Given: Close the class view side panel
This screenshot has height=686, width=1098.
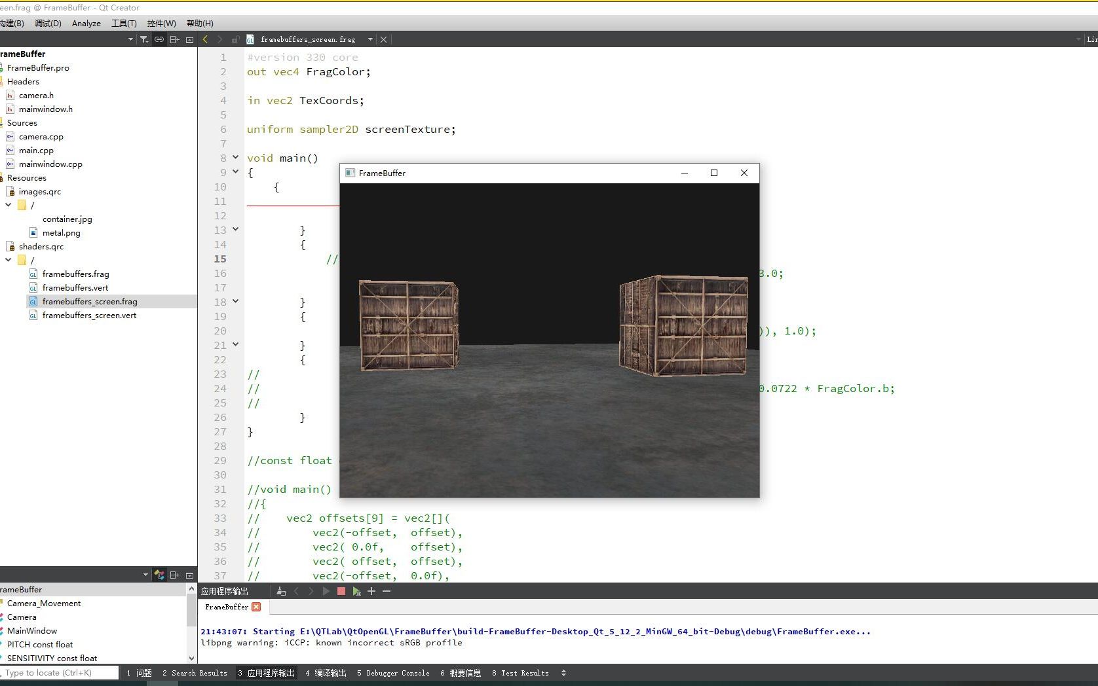Looking at the screenshot, I should (190, 575).
